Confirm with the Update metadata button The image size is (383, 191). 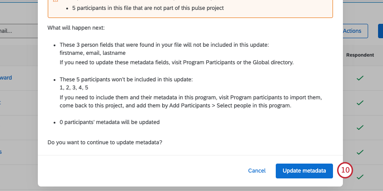(x=304, y=171)
